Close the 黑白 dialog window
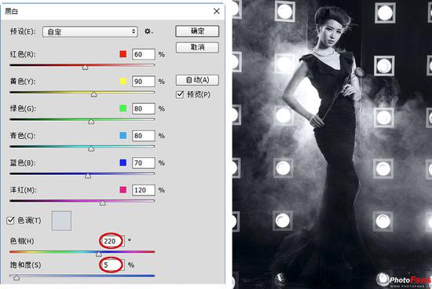This screenshot has height=289, width=432. (x=217, y=11)
